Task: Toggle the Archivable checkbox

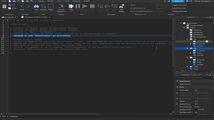Action: pos(196,90)
